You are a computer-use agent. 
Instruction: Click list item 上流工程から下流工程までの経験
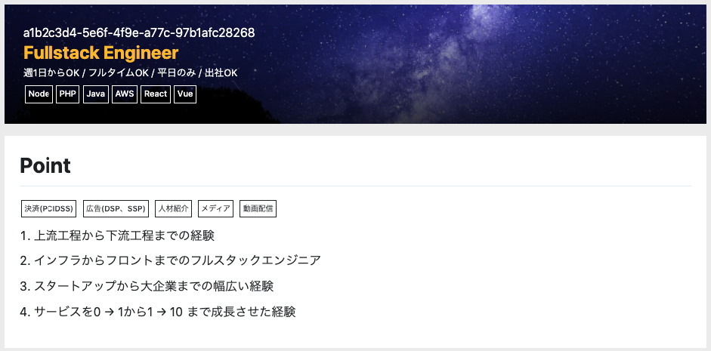[x=117, y=236]
